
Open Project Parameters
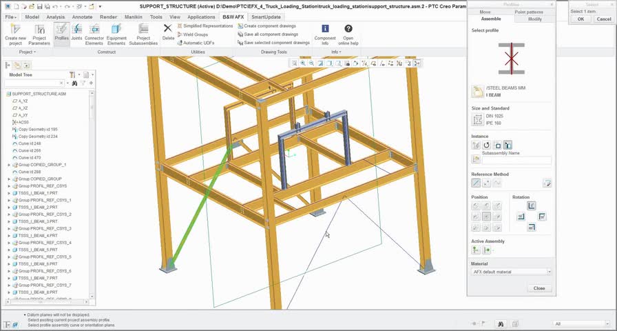(39, 34)
